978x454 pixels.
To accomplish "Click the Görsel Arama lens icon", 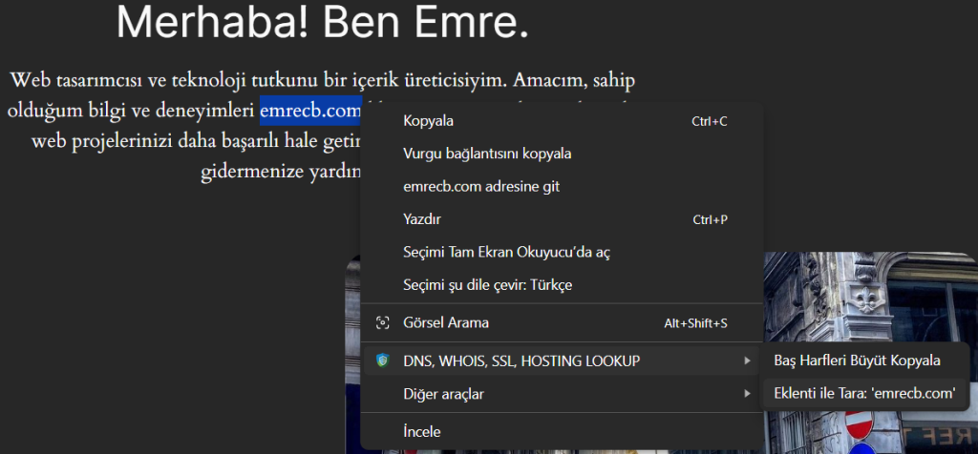I will [x=383, y=323].
